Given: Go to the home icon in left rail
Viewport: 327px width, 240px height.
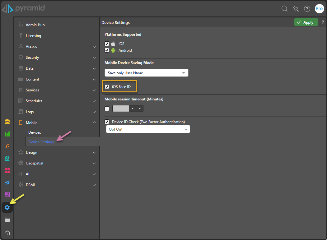Looking at the screenshot, I should click(7, 233).
